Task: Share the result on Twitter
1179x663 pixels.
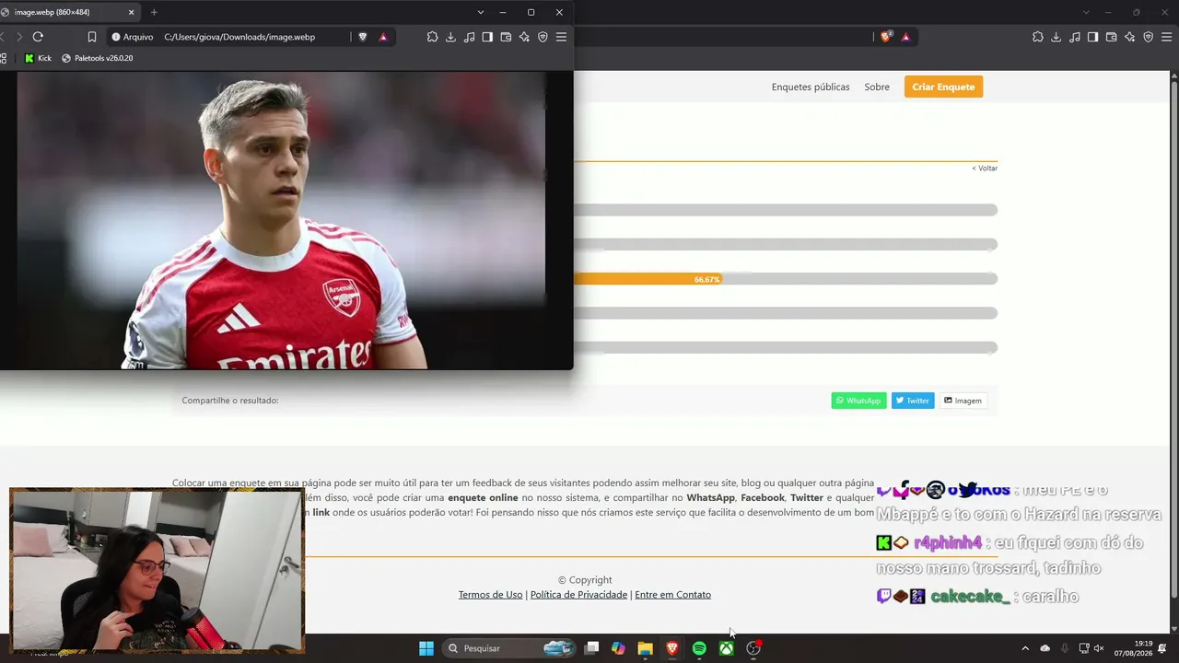Action: coord(913,401)
